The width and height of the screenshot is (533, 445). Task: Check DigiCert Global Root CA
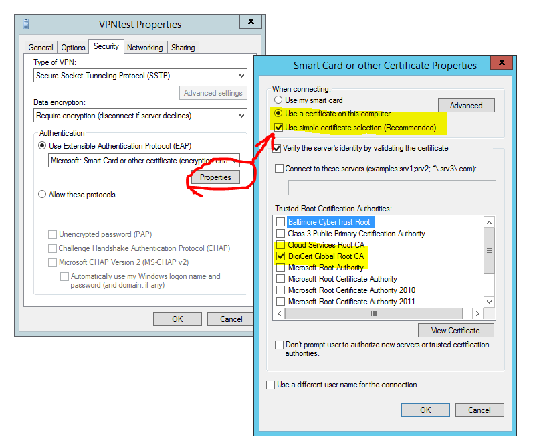[281, 256]
